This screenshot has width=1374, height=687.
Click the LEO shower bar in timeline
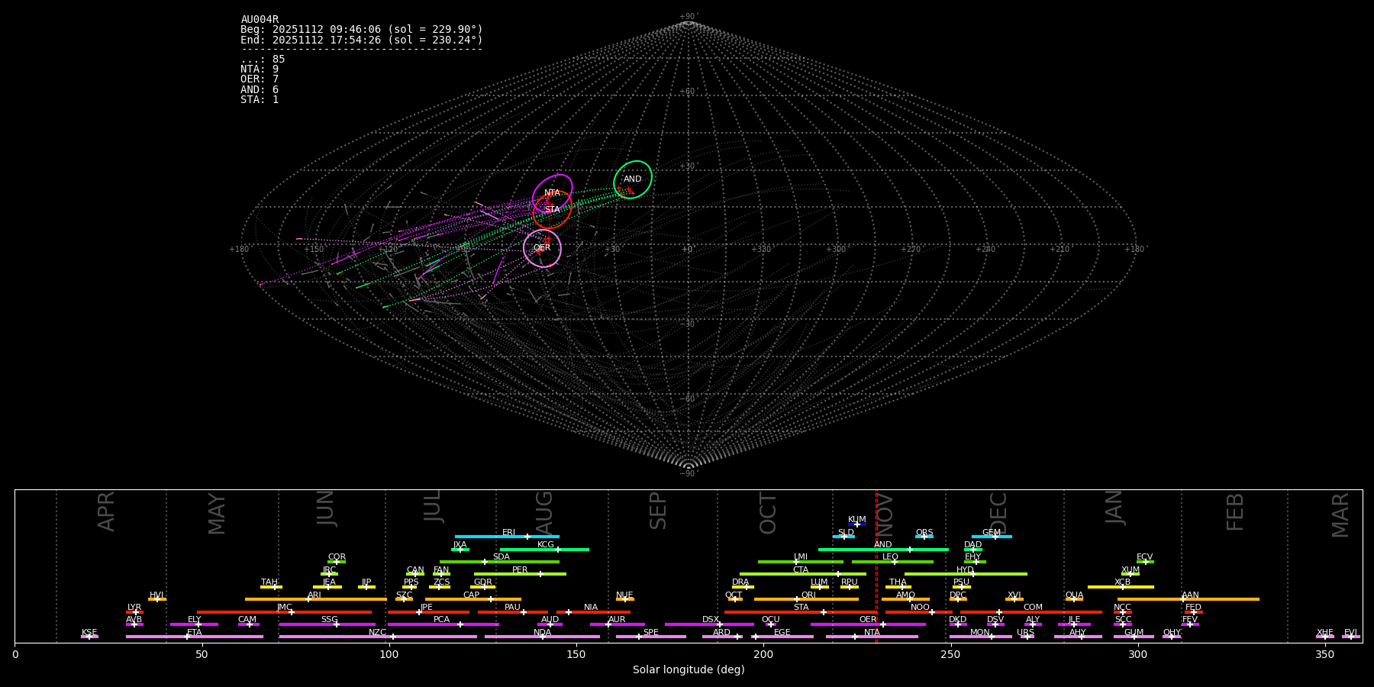tap(892, 562)
